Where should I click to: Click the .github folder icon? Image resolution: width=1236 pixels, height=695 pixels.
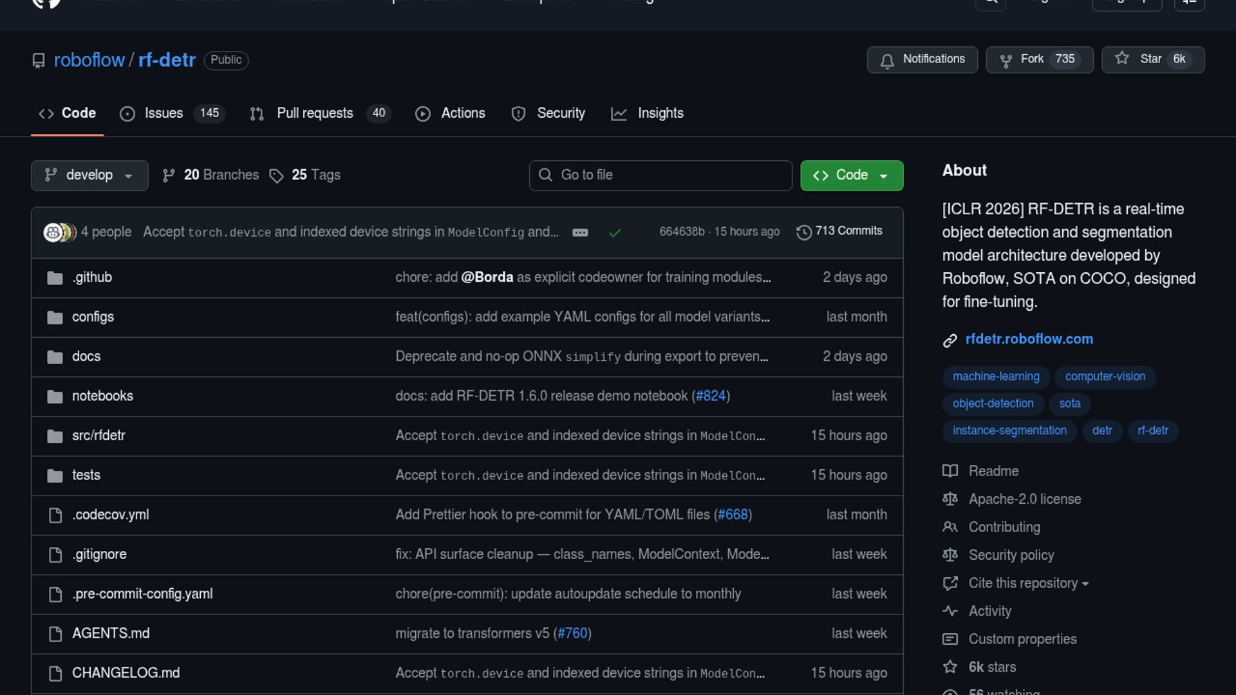pos(55,278)
